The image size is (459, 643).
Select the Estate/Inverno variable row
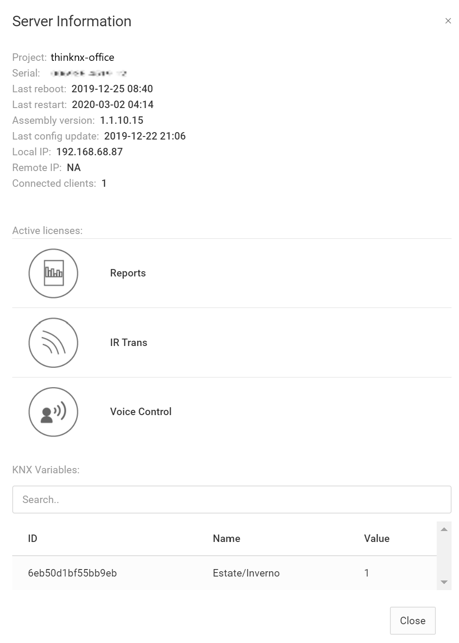[224, 573]
